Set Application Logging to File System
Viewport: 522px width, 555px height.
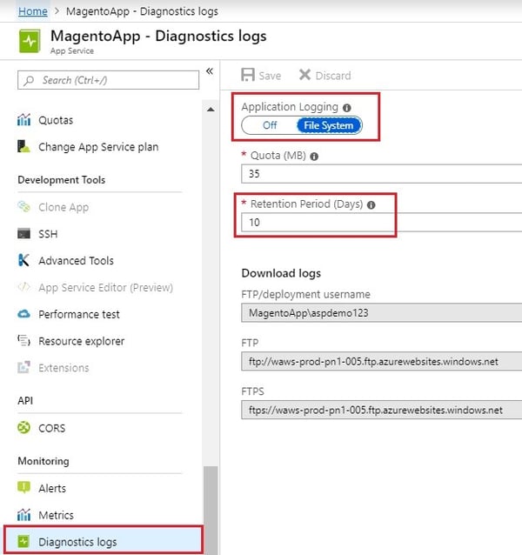pyautogui.click(x=329, y=125)
